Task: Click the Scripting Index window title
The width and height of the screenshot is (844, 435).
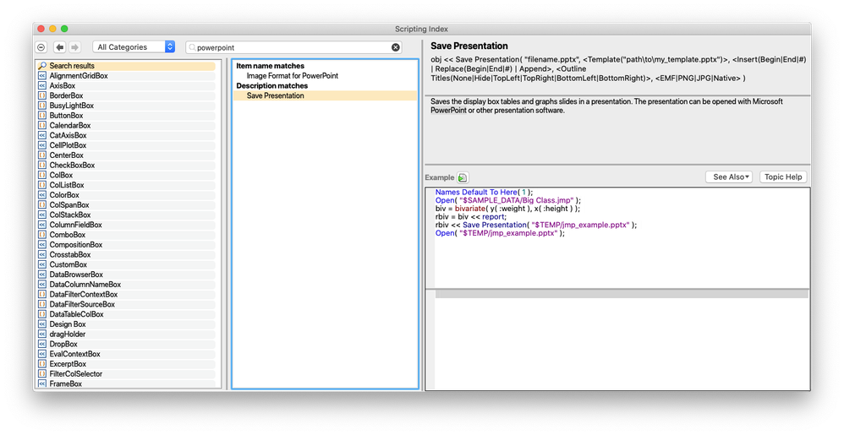Action: tap(421, 29)
